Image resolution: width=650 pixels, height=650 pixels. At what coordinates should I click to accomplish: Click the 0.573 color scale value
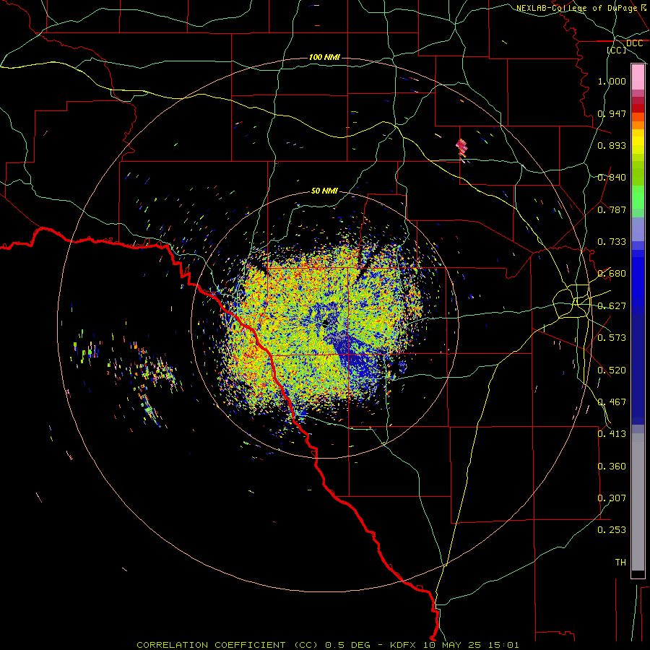[612, 338]
